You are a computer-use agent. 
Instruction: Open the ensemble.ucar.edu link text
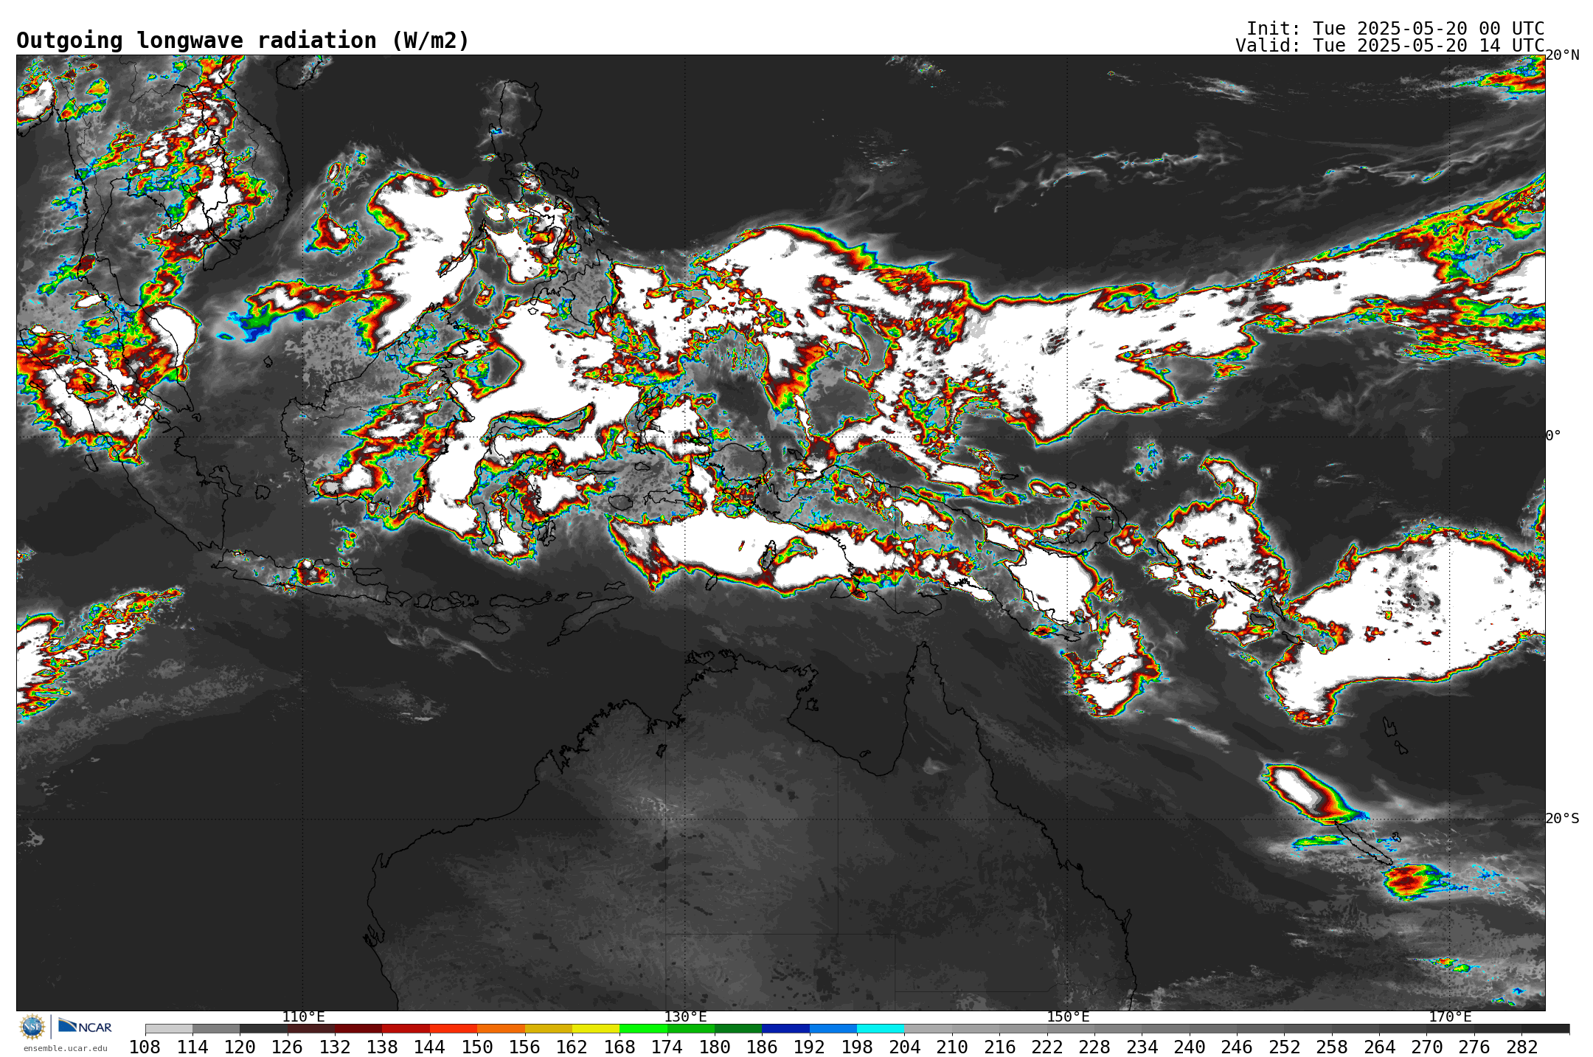click(x=65, y=1048)
